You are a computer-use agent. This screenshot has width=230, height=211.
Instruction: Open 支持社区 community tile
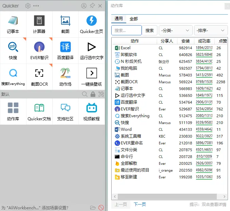click(65, 112)
